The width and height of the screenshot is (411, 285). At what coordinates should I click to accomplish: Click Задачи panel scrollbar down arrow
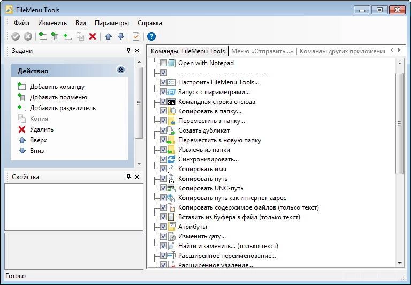pos(139,164)
